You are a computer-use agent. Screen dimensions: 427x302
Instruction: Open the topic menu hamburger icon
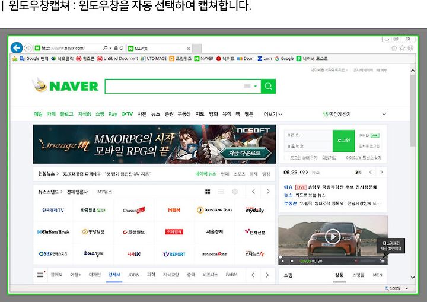40,275
